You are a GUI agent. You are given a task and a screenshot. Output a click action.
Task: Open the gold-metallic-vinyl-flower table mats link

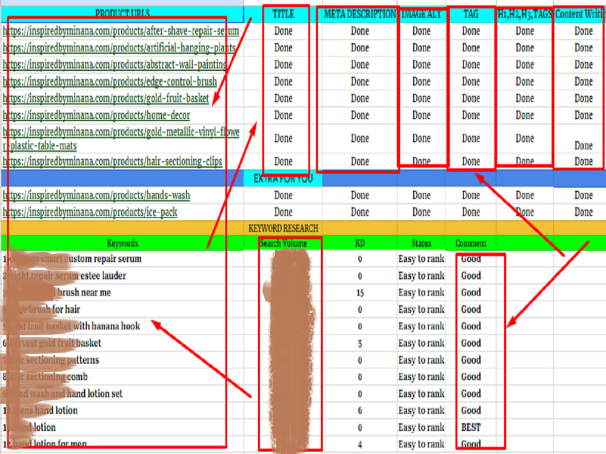[121, 139]
